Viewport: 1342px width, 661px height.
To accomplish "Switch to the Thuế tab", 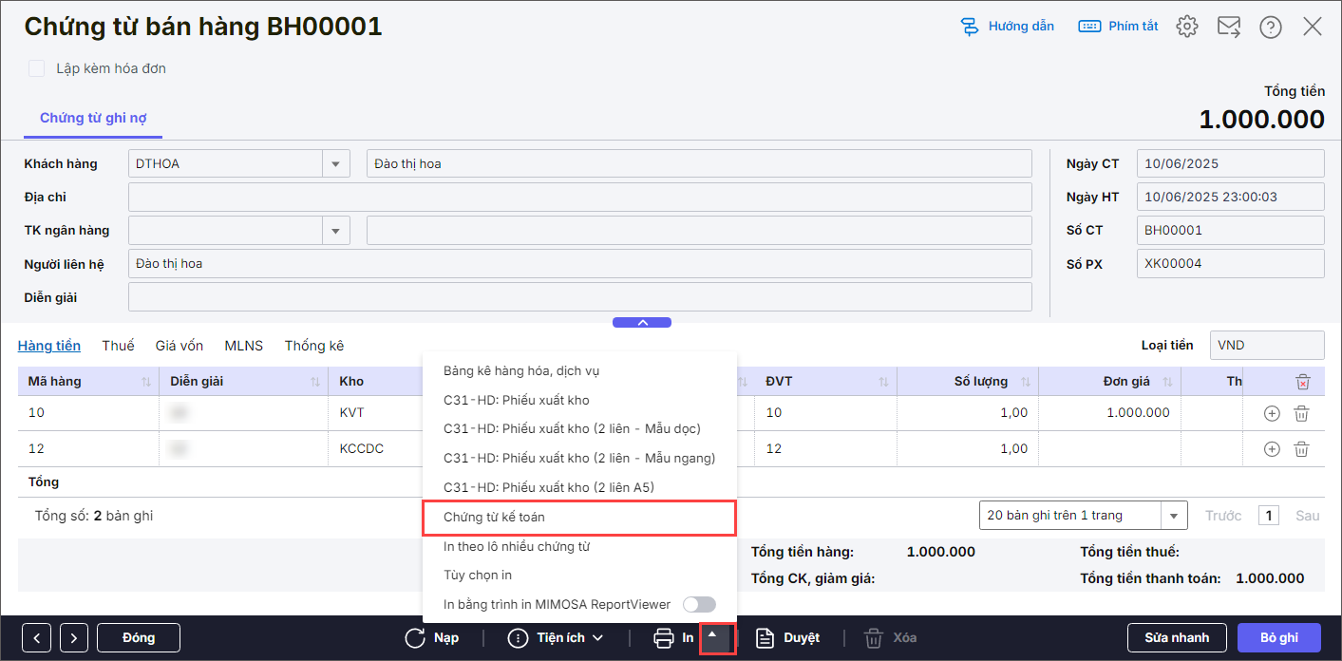I will pyautogui.click(x=118, y=346).
